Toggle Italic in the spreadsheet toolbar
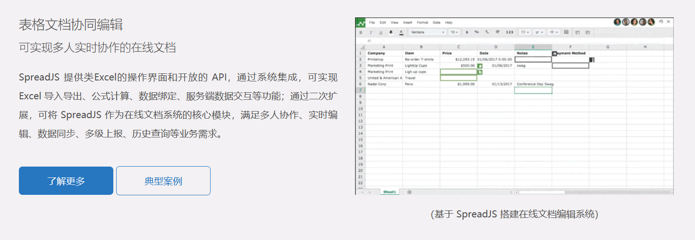The image size is (695, 240). 371,32
